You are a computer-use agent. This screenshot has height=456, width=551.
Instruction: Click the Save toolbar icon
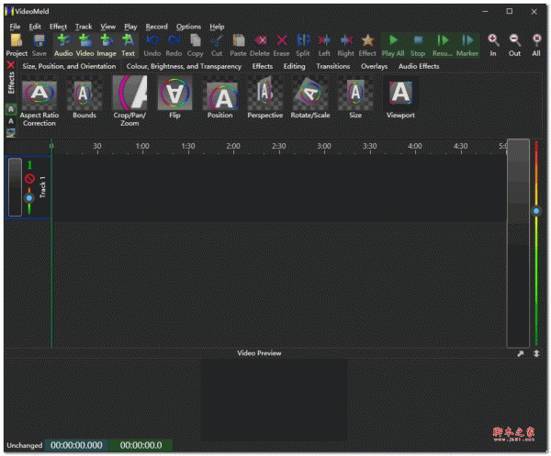tap(39, 46)
